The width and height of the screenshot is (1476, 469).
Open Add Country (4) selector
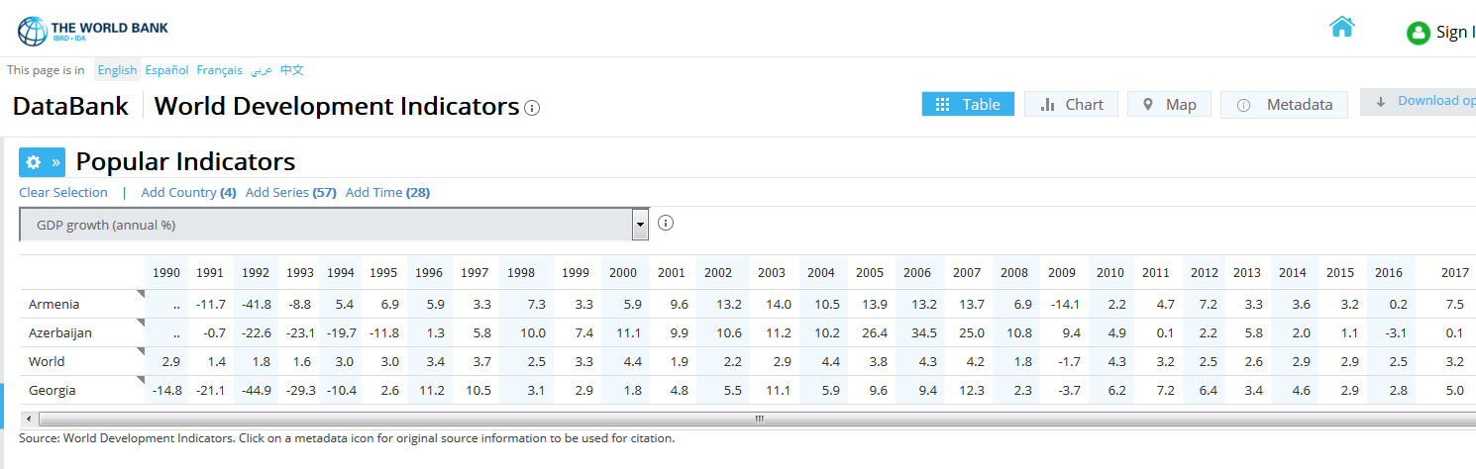(188, 192)
